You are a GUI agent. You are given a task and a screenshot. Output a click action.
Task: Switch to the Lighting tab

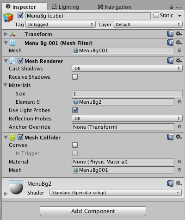[x=65, y=7]
